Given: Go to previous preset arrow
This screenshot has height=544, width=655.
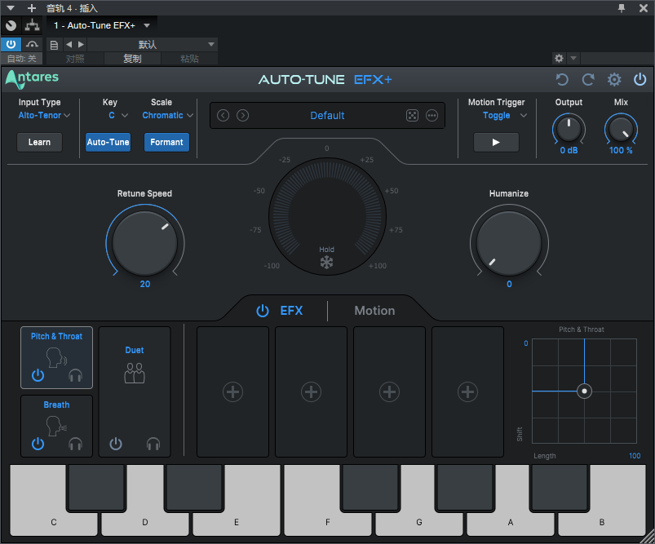Looking at the screenshot, I should point(223,115).
